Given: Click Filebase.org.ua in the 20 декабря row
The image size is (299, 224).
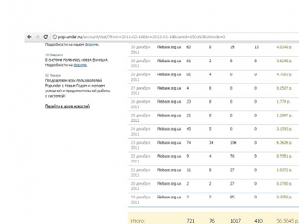Looking at the screenshot, I should (169, 183).
